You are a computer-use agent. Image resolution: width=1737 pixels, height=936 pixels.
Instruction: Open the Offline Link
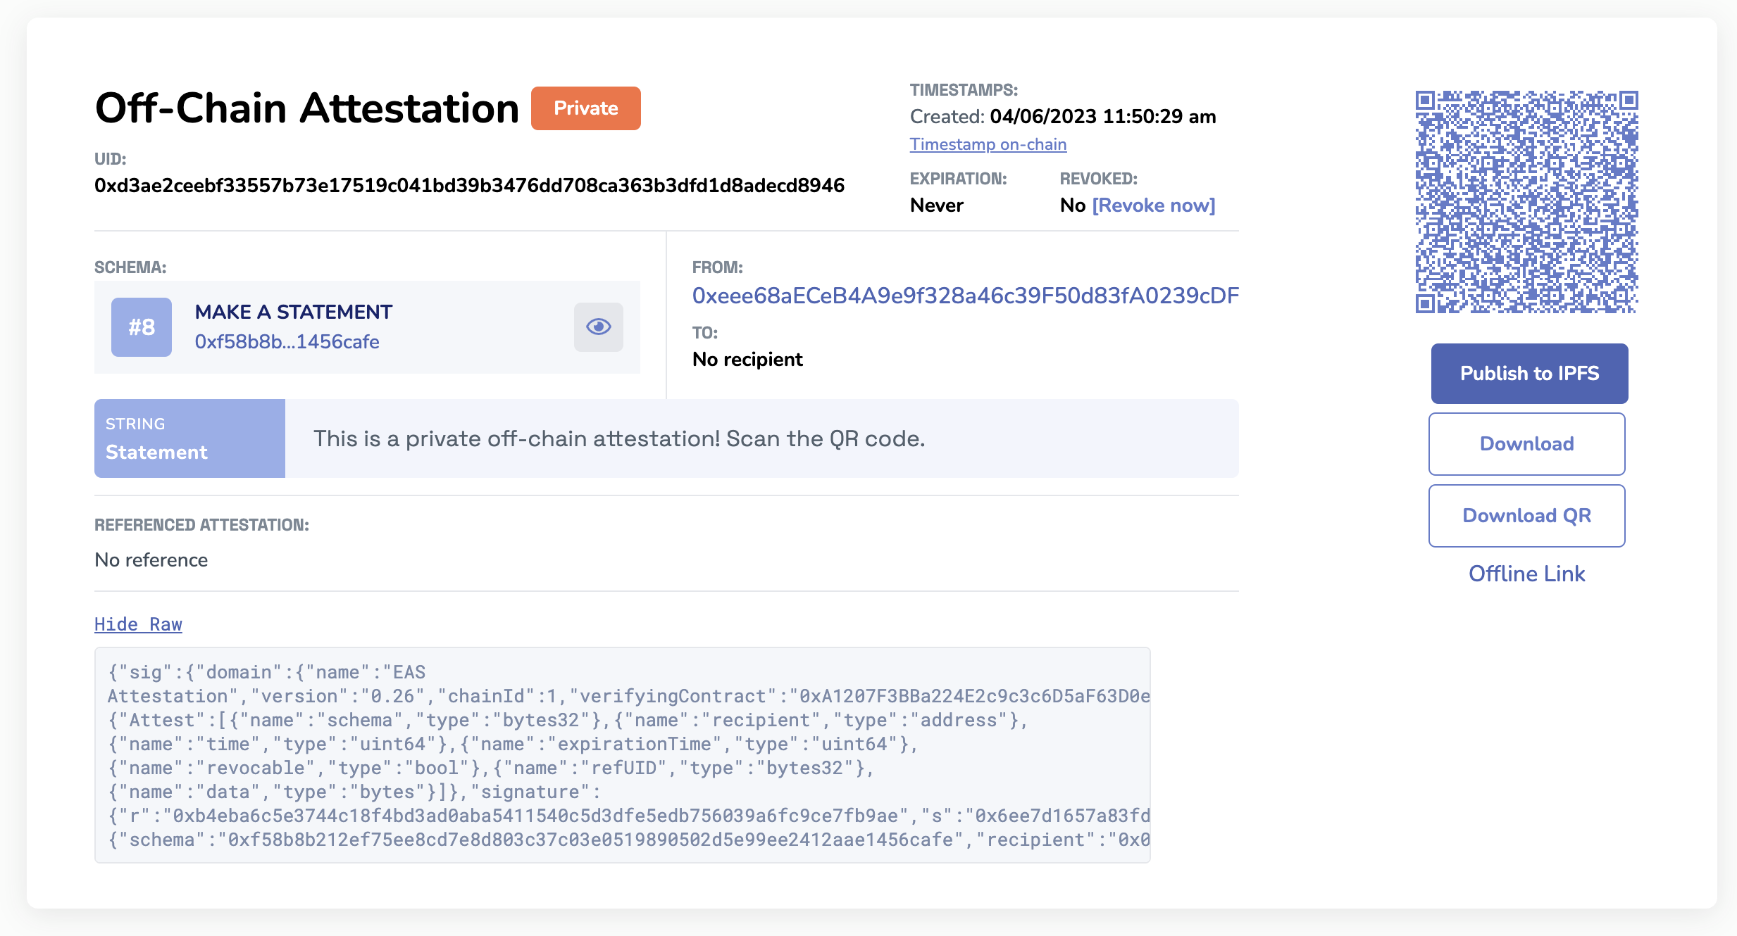tap(1526, 574)
